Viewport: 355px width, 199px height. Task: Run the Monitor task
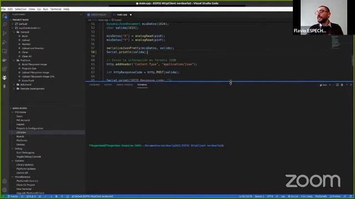click(x=26, y=44)
